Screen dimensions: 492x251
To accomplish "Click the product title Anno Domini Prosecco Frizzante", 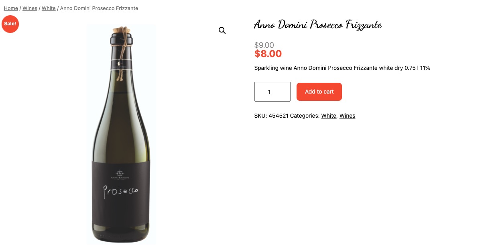I will 317,24.
